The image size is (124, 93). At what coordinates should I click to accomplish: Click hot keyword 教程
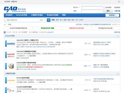click(x=65, y=20)
